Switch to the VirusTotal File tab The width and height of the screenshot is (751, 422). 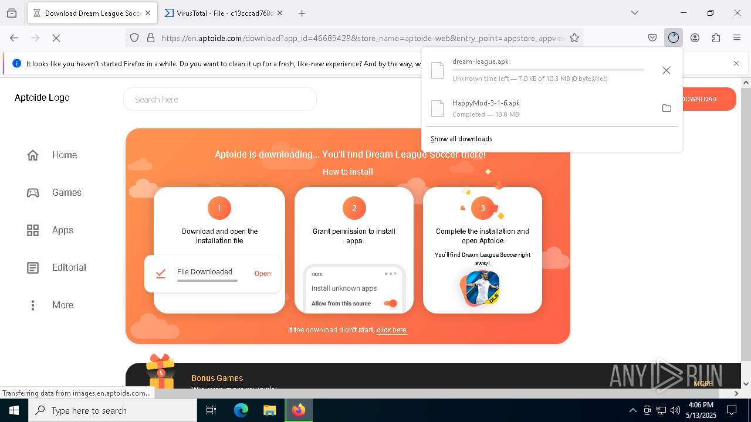[224, 13]
